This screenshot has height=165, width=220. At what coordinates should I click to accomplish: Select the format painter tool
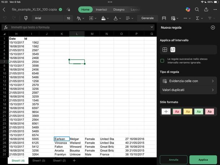click(26, 18)
